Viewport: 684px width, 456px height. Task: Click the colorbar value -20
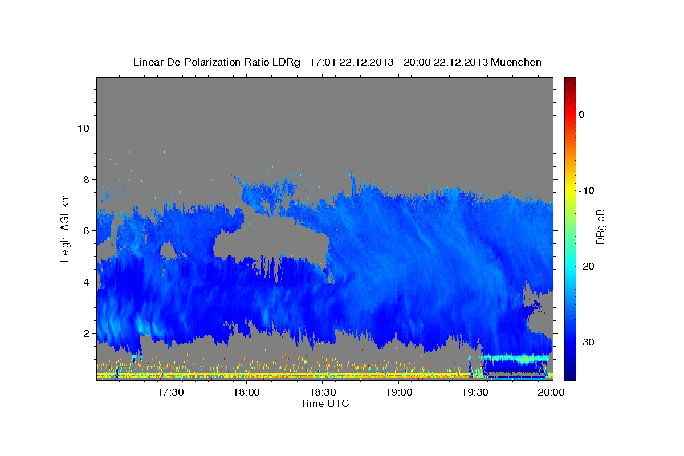click(x=587, y=266)
